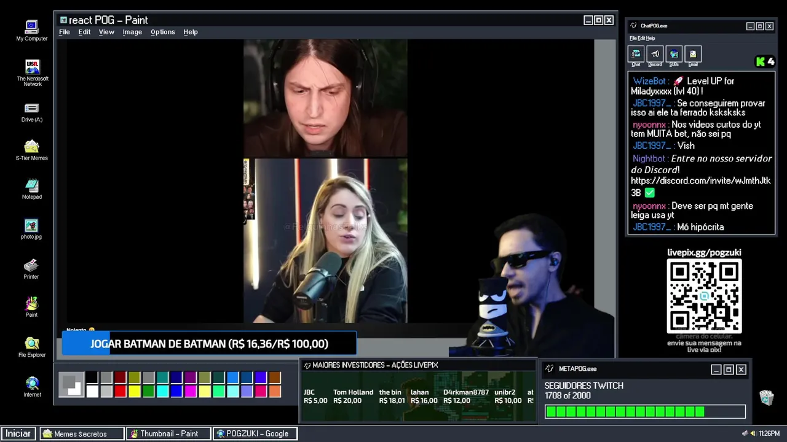Click the METAPOG.exe title bar logo icon
Image resolution: width=787 pixels, height=442 pixels.
tap(550, 369)
